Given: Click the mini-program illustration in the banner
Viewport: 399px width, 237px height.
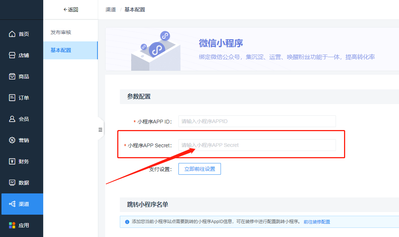Looking at the screenshot, I should click(156, 50).
